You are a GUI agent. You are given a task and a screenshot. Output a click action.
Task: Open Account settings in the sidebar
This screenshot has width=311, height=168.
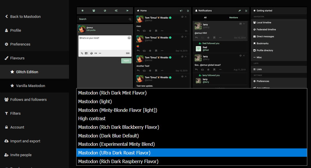click(14, 127)
